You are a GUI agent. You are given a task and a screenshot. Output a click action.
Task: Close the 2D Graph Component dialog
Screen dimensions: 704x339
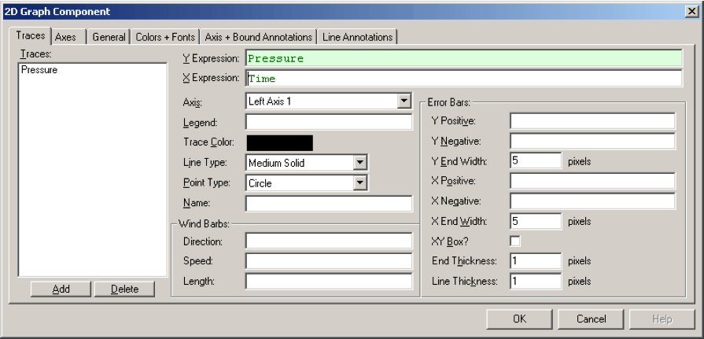(x=690, y=11)
